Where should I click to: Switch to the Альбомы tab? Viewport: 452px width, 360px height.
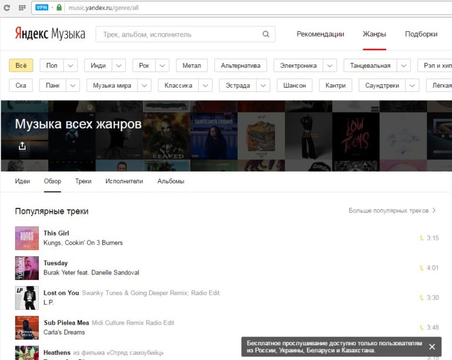(171, 181)
